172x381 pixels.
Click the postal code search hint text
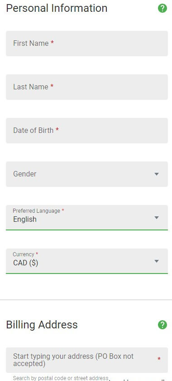61,378
